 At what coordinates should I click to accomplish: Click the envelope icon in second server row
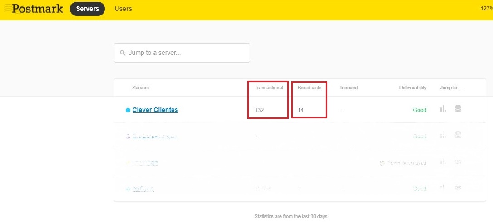pos(458,135)
